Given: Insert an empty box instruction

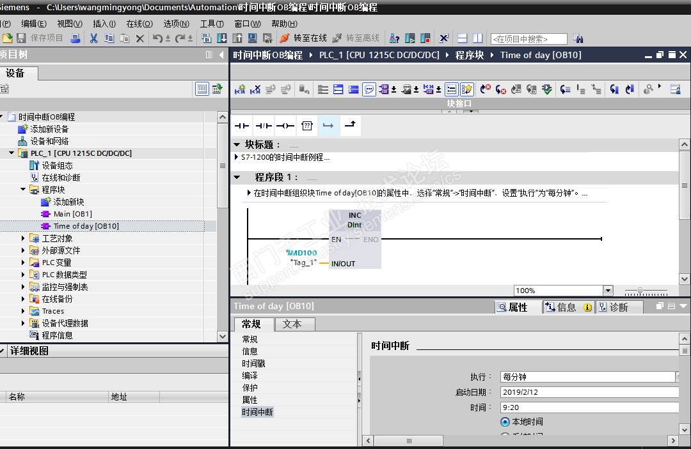Looking at the screenshot, I should pos(306,126).
